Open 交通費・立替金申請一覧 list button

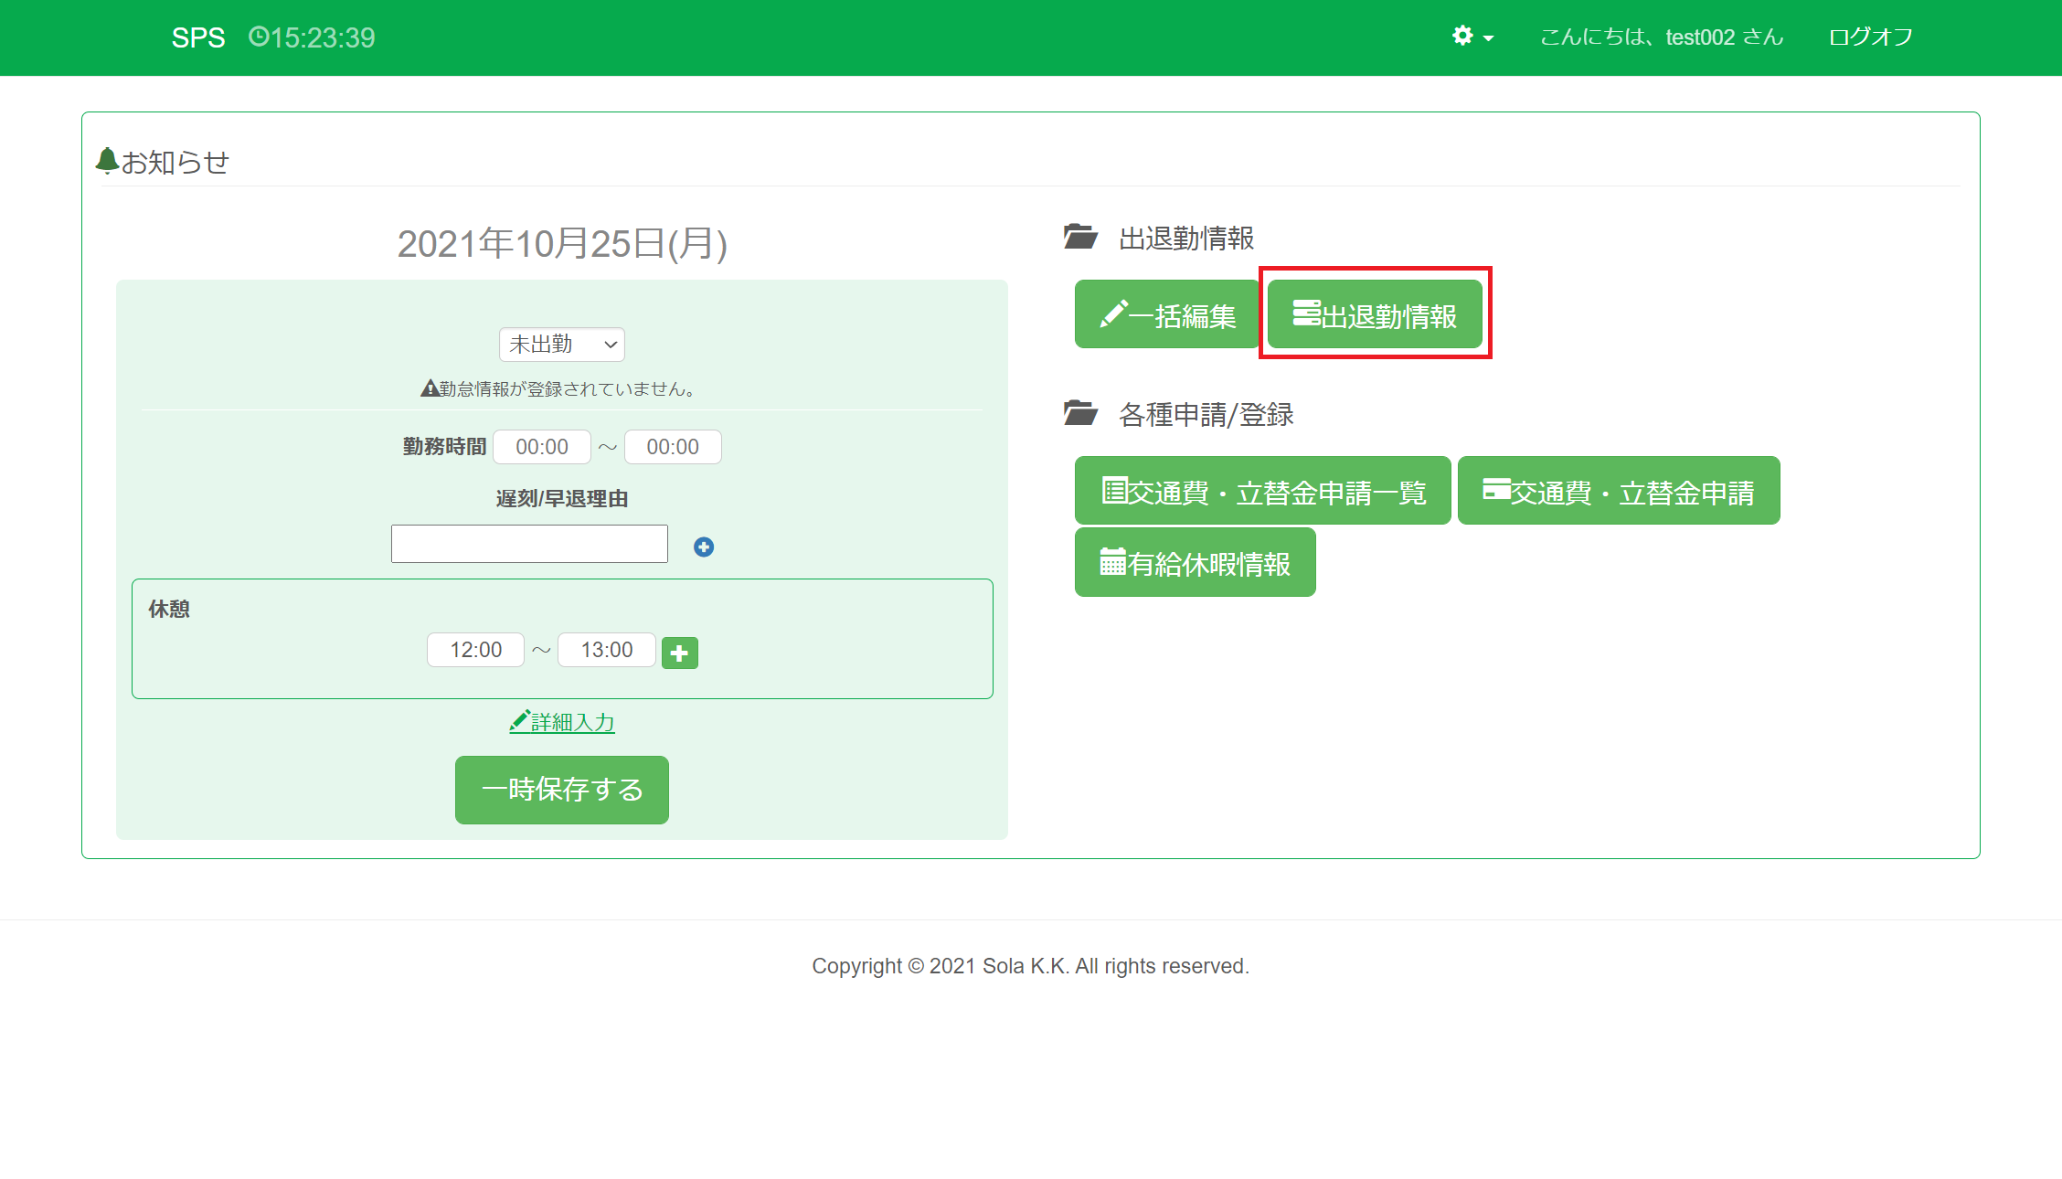pos(1262,492)
